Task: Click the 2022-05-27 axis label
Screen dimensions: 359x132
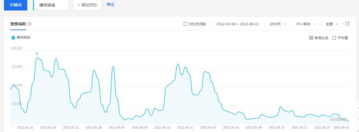Action: pos(323,128)
